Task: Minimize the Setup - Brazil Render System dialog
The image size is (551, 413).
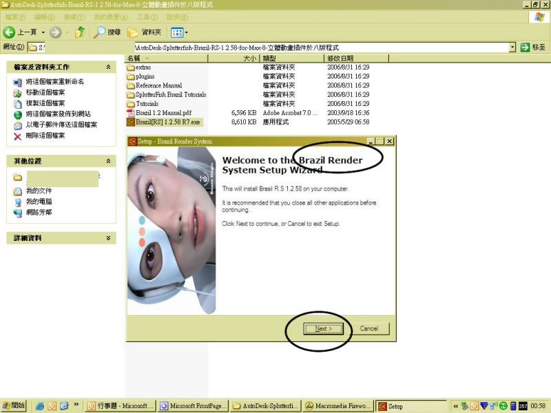Action: tap(371, 141)
